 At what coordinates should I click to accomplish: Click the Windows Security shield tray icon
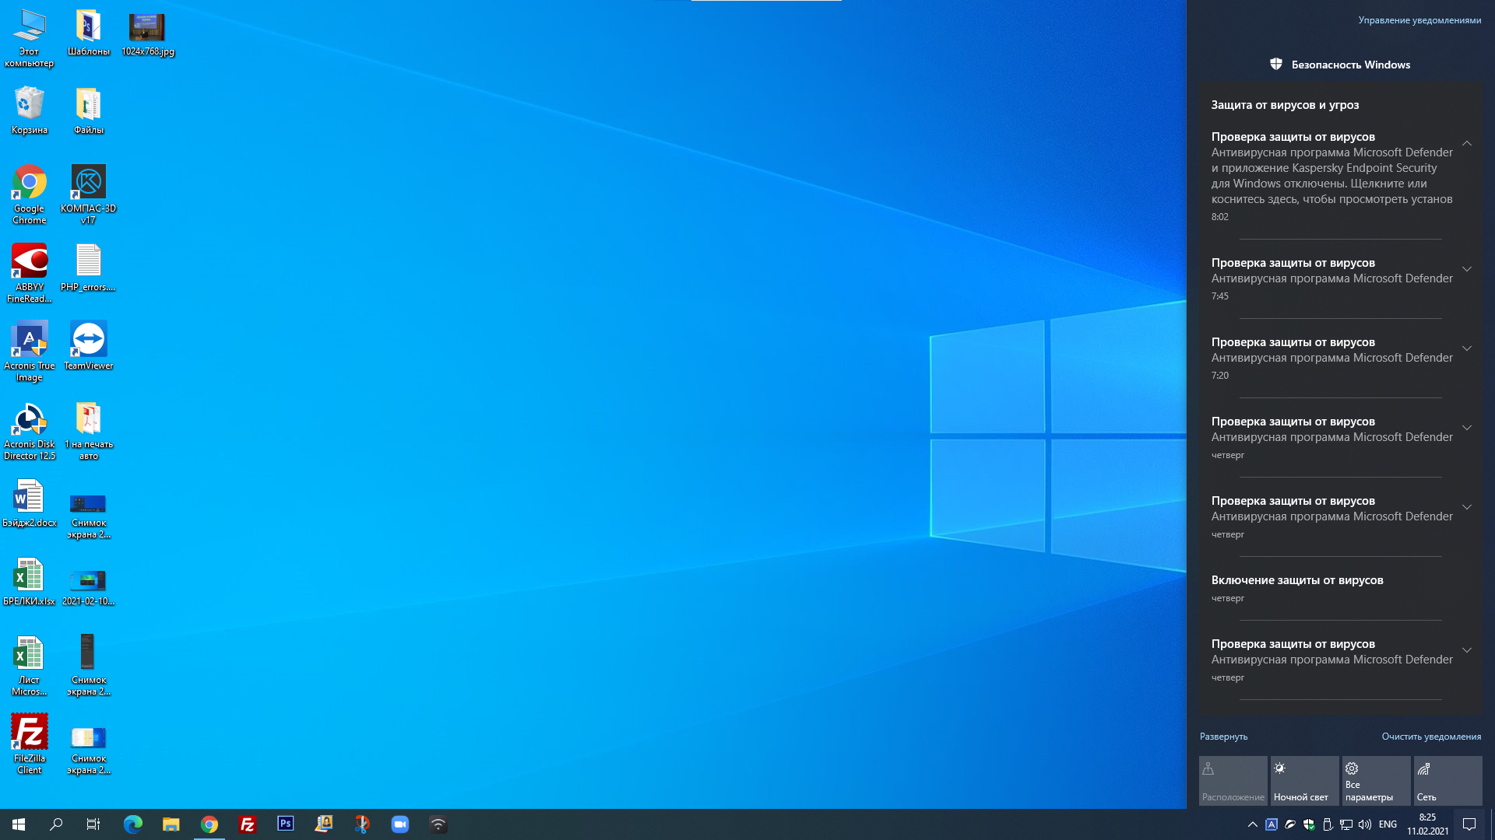(1309, 824)
